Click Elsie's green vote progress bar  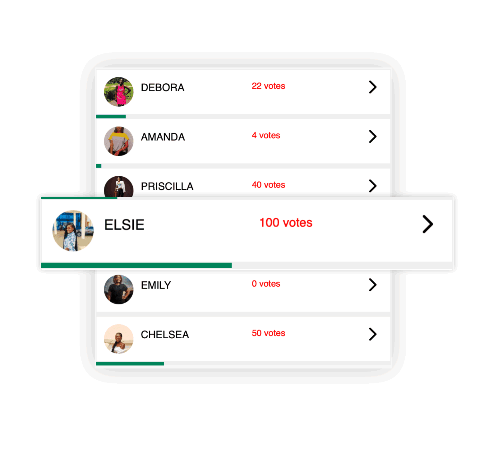pyautogui.click(x=136, y=265)
